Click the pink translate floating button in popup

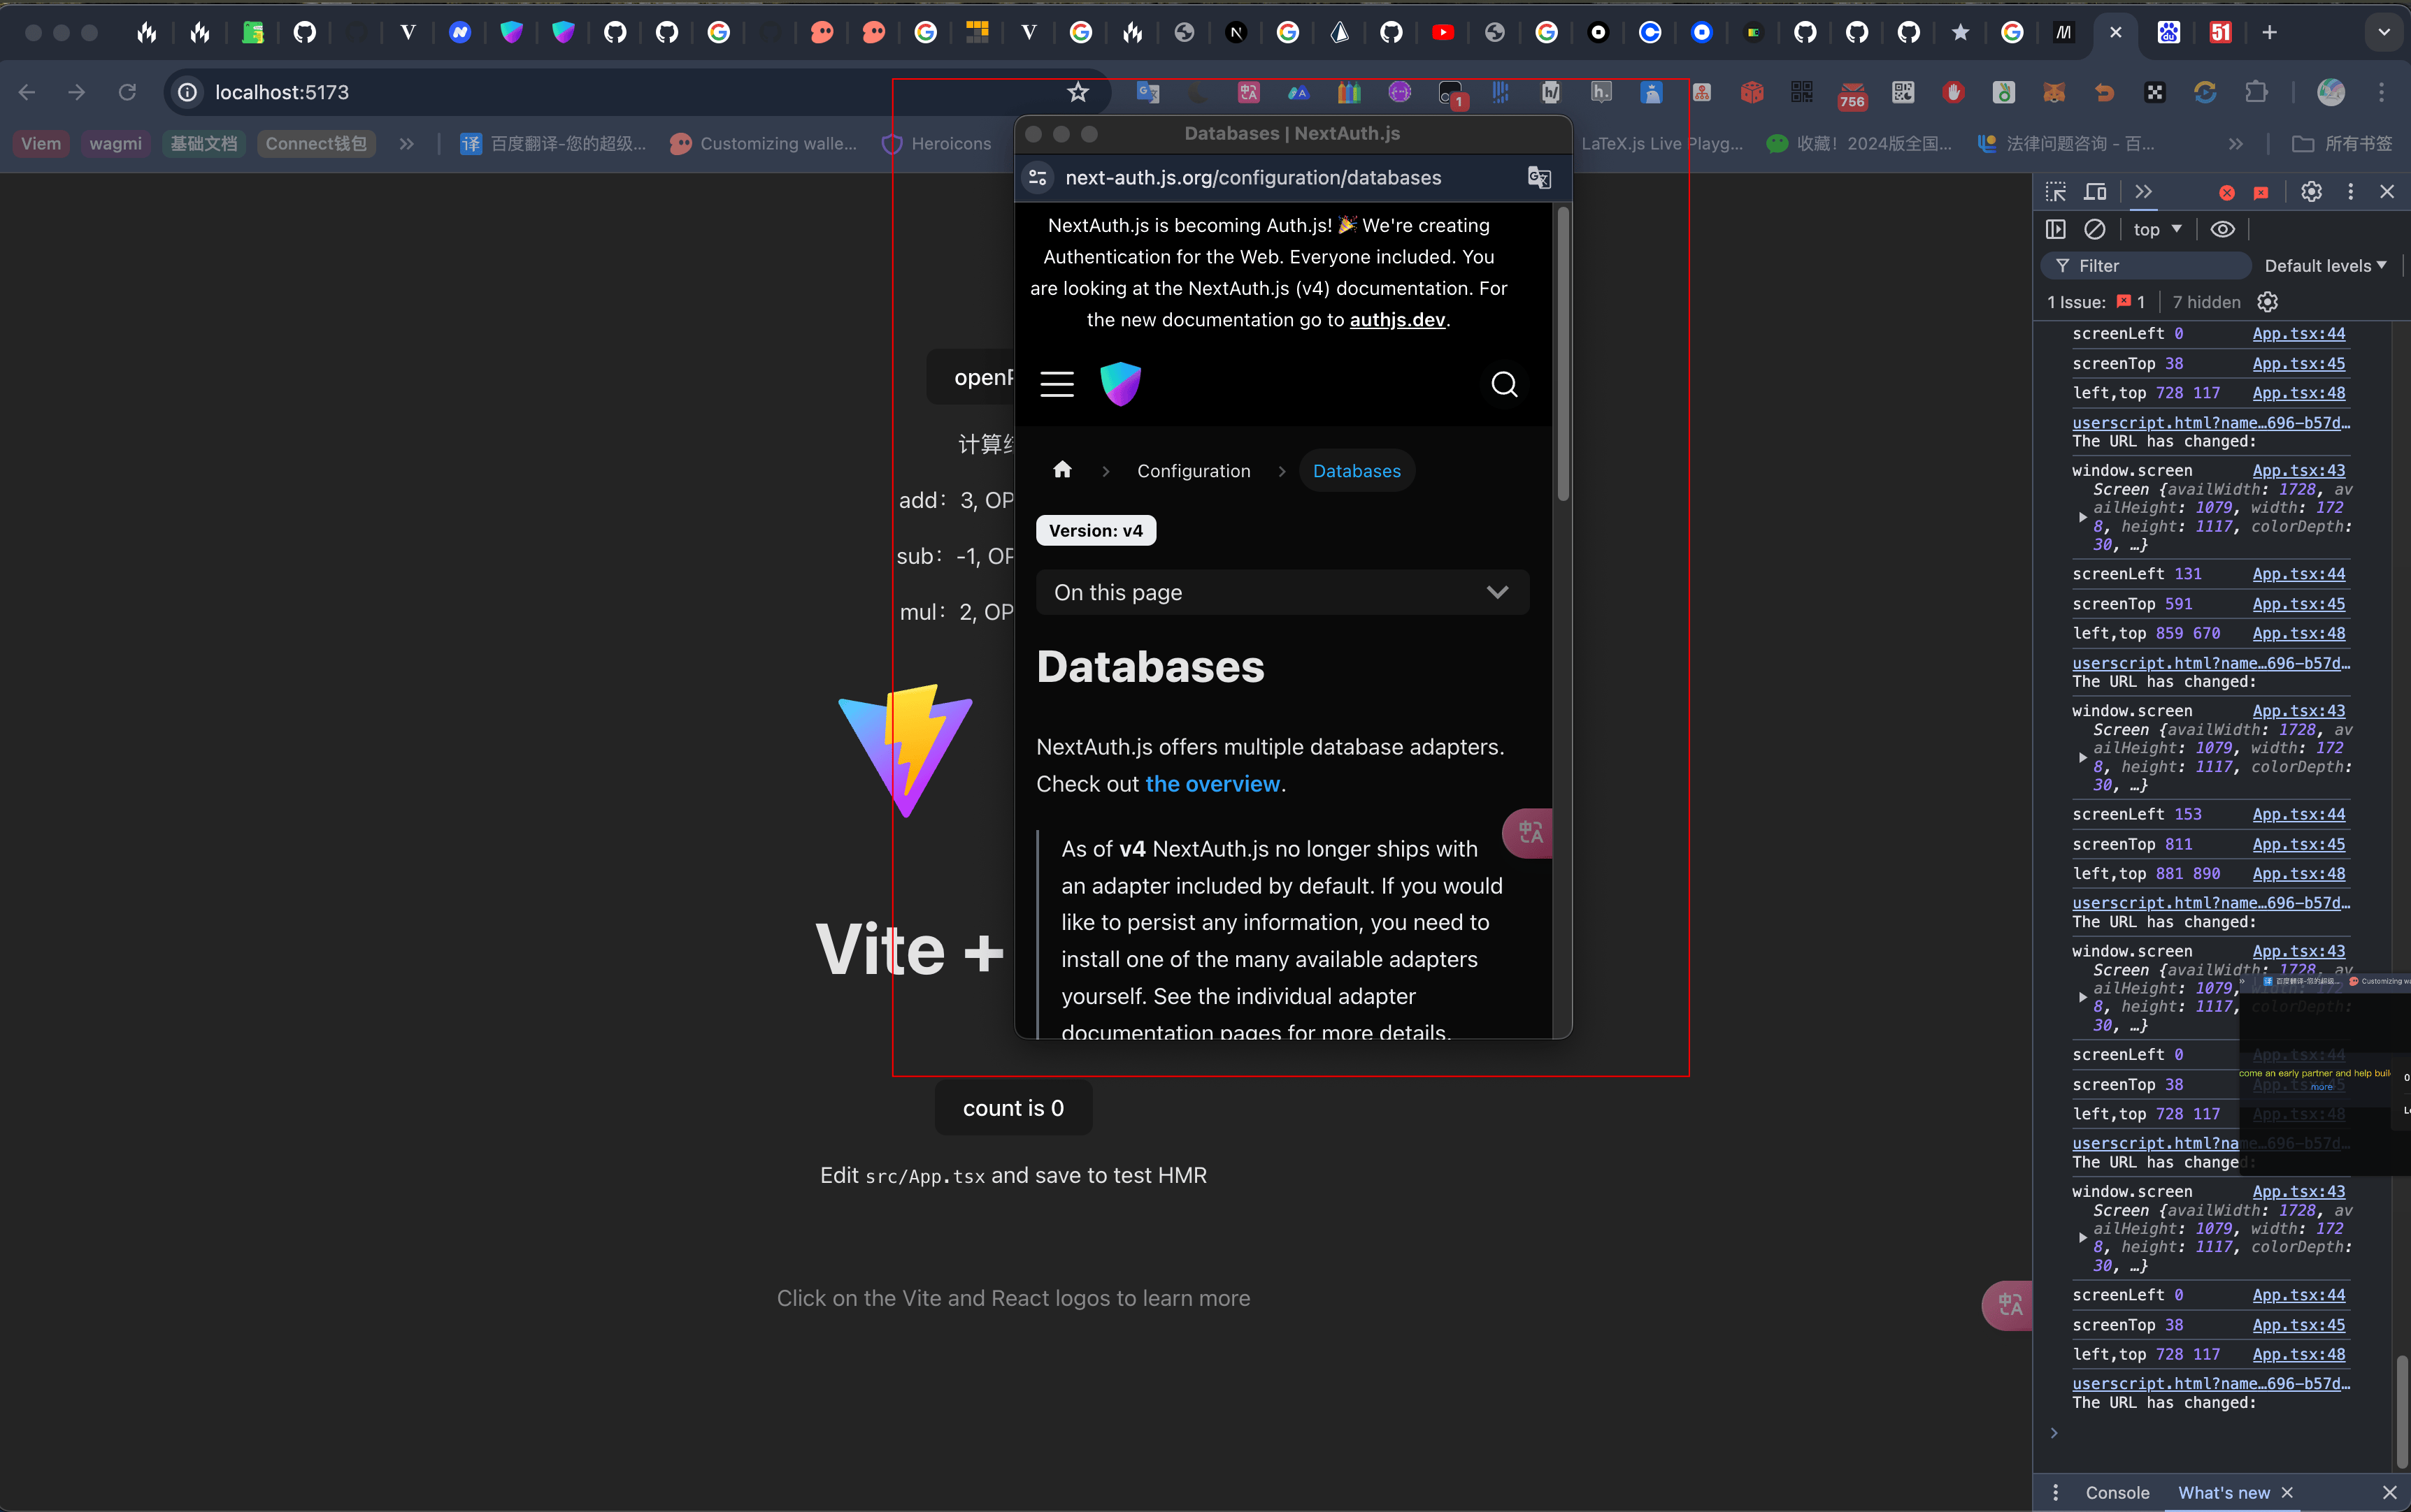pos(1529,832)
